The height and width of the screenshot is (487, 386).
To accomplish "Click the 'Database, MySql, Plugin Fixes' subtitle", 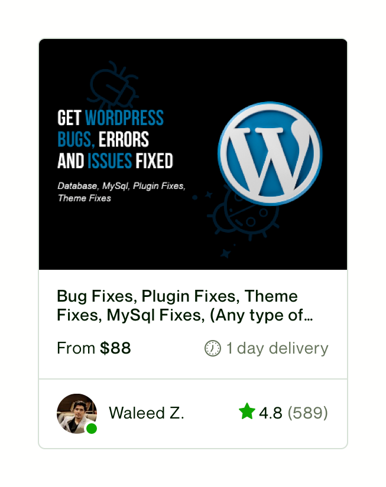I will click(x=121, y=186).
